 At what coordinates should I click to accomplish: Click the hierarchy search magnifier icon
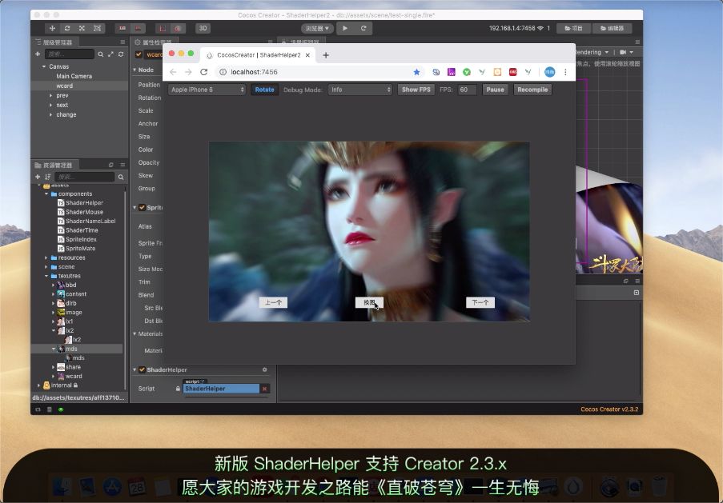click(x=101, y=54)
